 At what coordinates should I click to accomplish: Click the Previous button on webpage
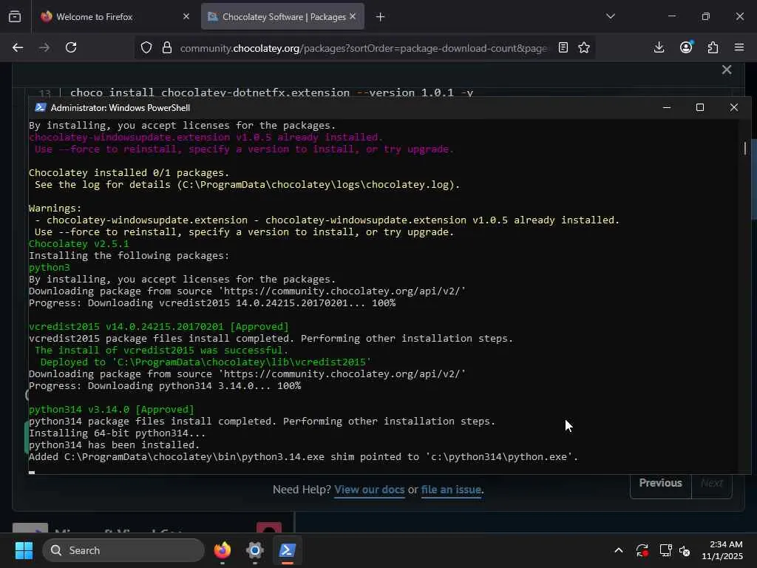660,483
